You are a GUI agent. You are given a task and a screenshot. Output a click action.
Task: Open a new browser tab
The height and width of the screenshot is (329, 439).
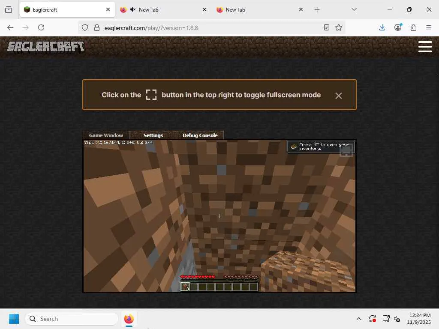pyautogui.click(x=317, y=10)
